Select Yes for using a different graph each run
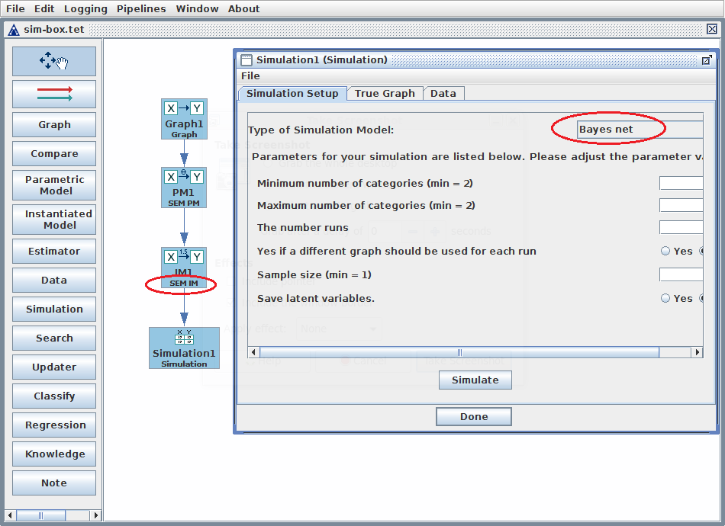Image resolution: width=725 pixels, height=526 pixels. click(x=665, y=250)
